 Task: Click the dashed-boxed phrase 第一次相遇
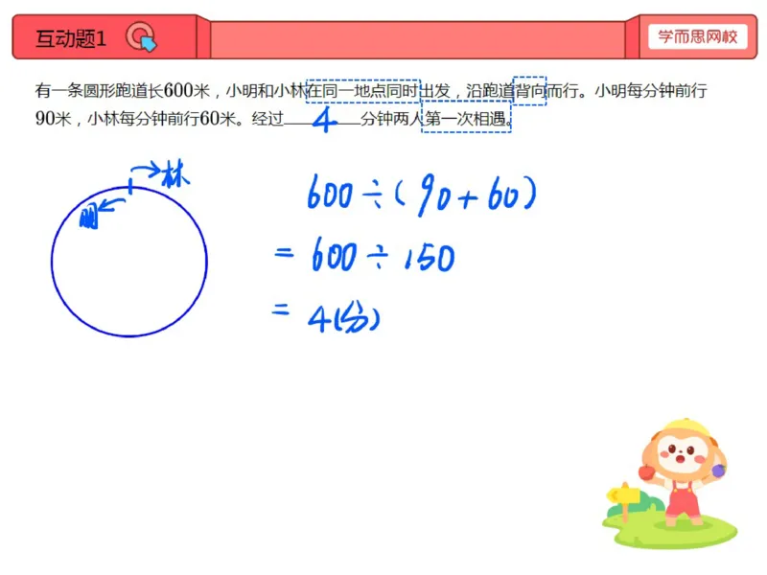tap(466, 117)
